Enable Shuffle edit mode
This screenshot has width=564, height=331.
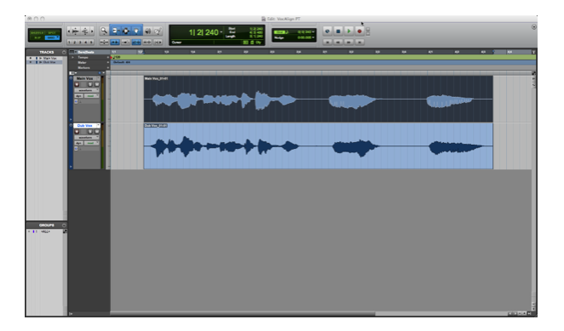tap(37, 32)
